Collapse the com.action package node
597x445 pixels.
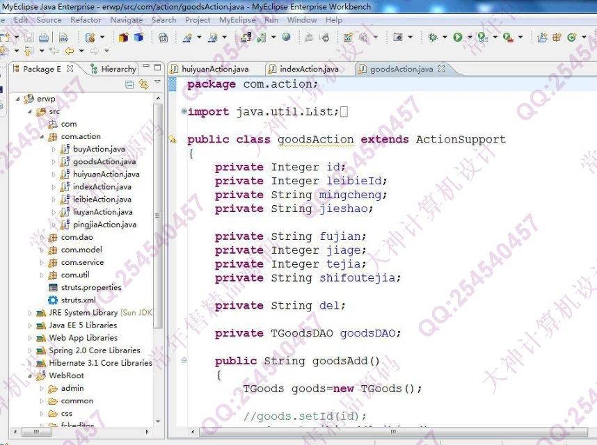tap(42, 136)
